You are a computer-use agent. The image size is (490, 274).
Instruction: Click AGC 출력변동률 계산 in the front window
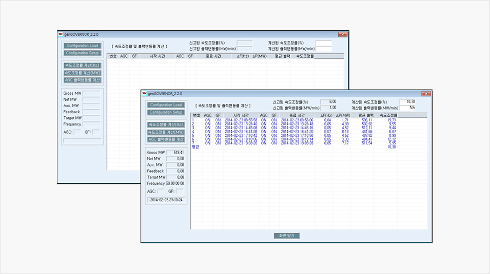166,139
